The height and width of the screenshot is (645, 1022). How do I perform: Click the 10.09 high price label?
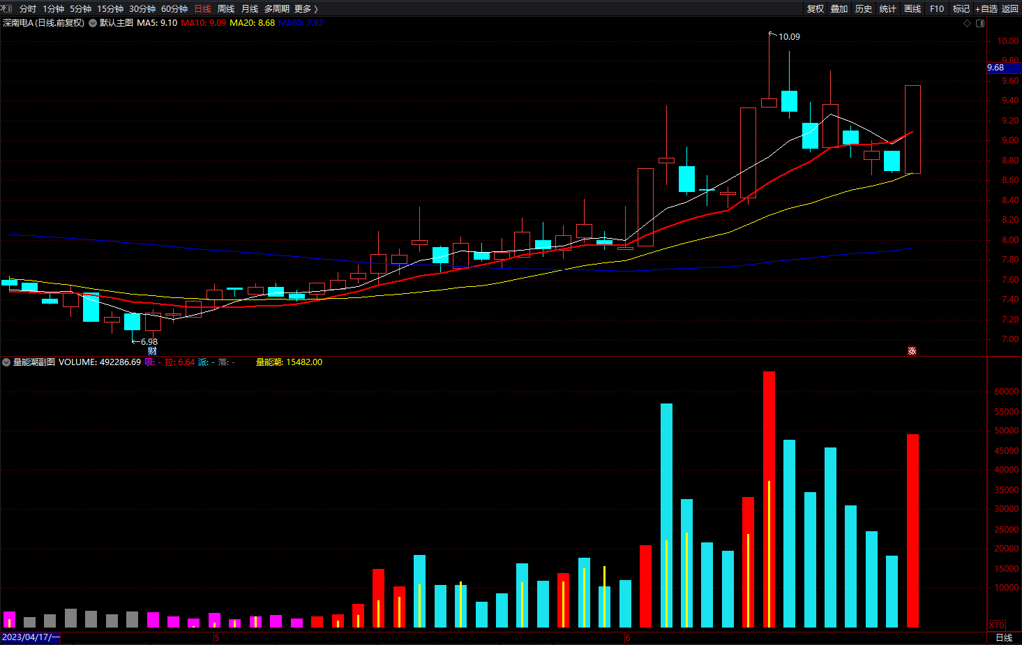[x=789, y=37]
